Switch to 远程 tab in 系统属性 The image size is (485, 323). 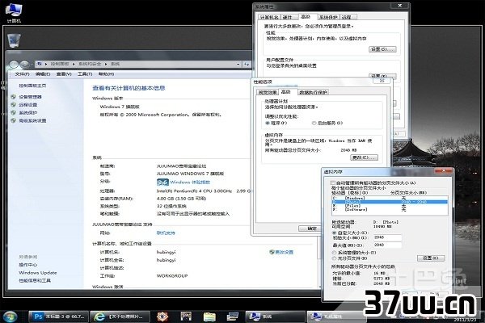click(x=347, y=17)
